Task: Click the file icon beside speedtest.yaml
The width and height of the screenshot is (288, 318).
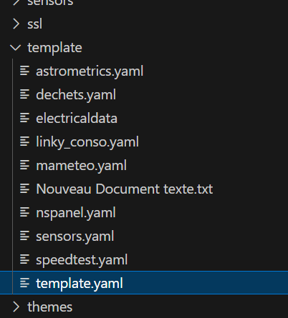Action: [x=24, y=259]
